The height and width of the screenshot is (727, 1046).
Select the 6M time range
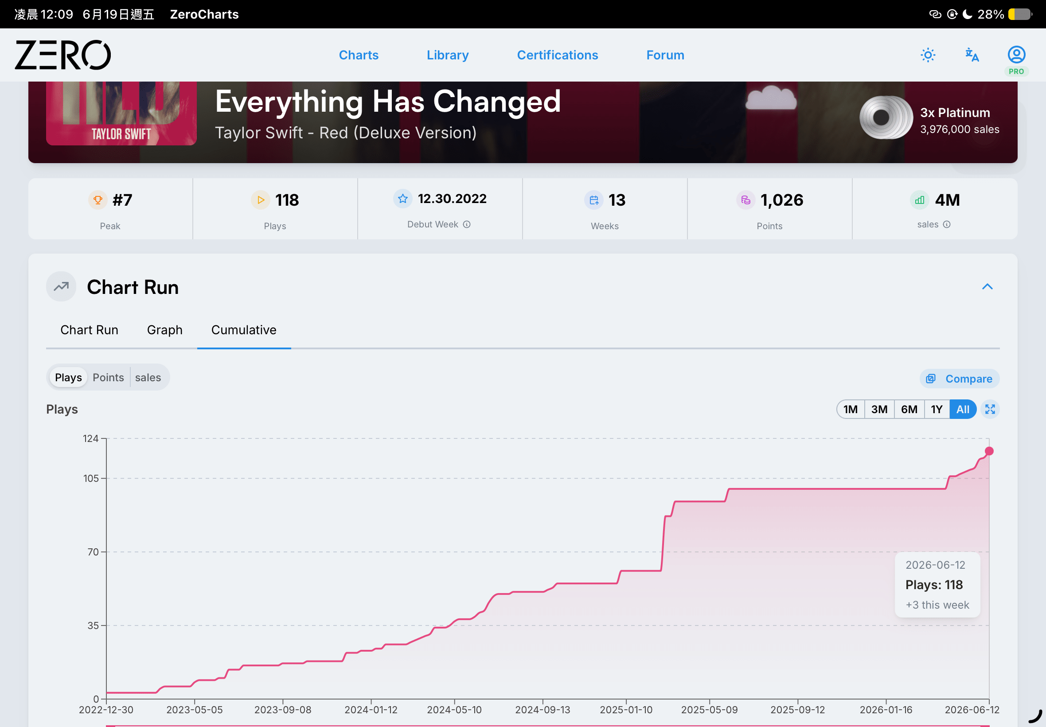tap(909, 409)
